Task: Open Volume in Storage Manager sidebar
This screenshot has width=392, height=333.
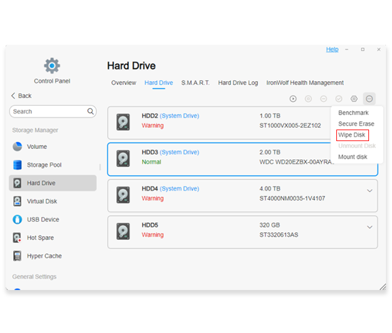Action: pos(36,147)
